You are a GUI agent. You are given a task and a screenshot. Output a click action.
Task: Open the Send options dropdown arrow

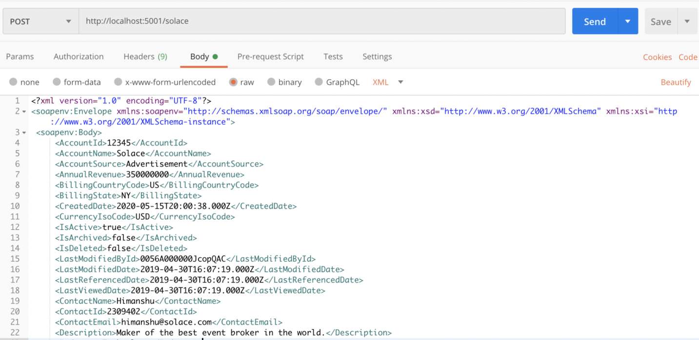click(628, 21)
